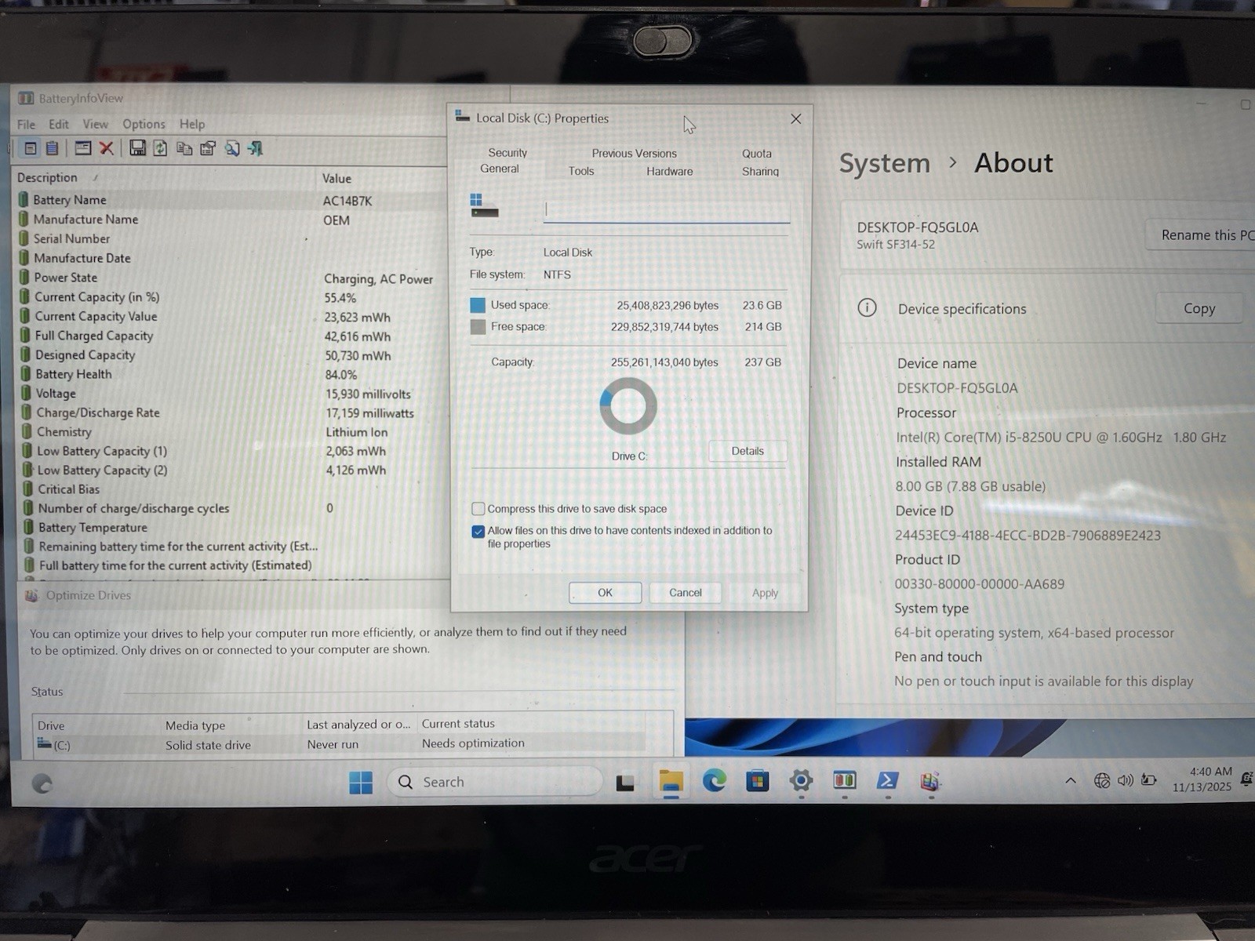Open the File menu in BatteryInfoView

click(26, 124)
